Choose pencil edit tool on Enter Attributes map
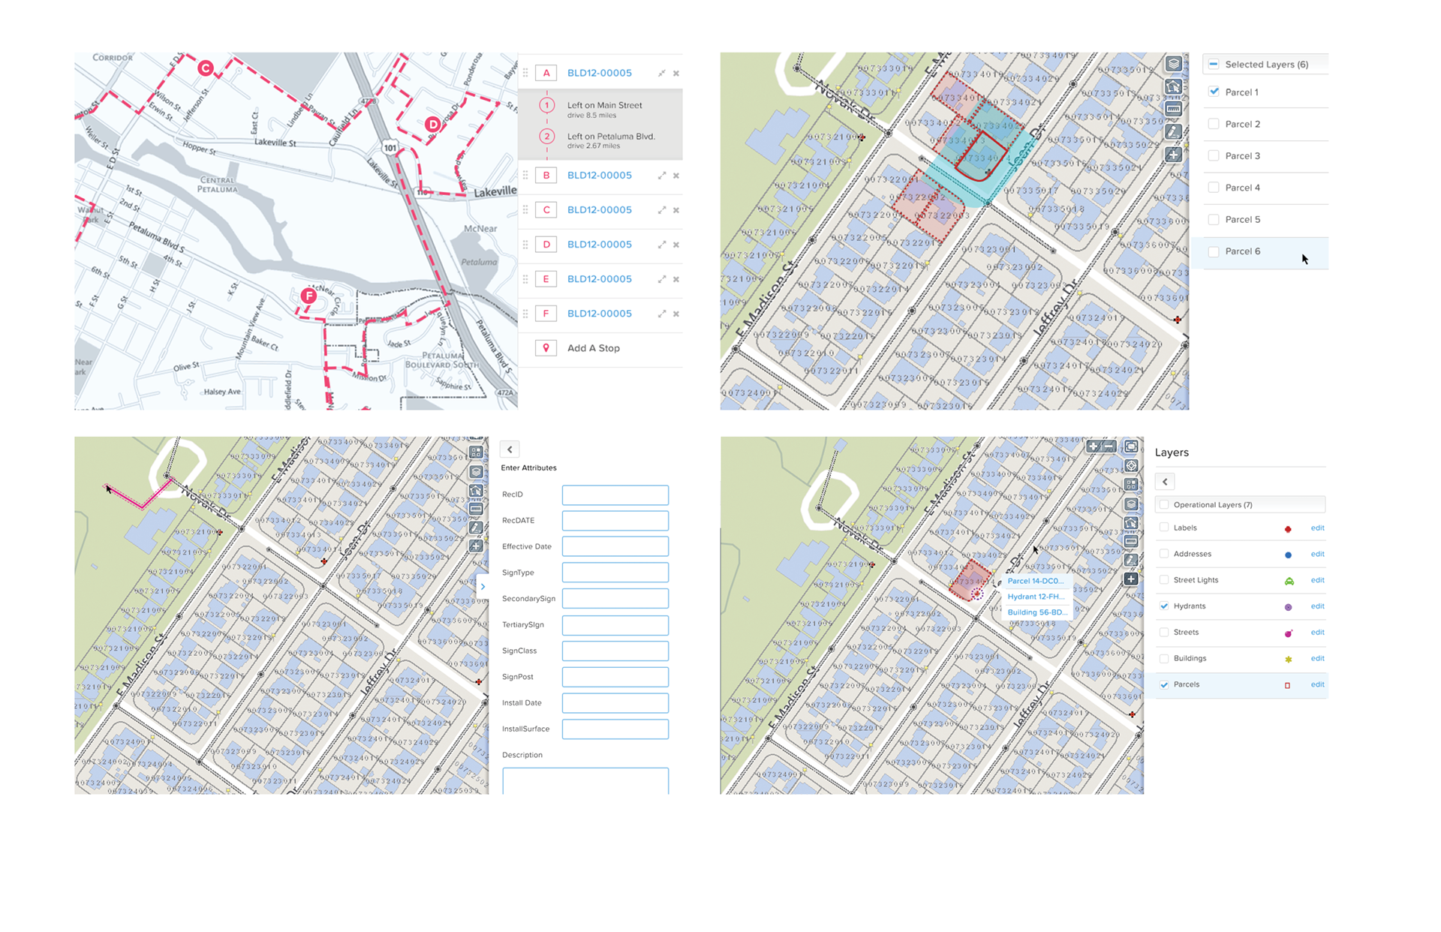This screenshot has width=1441, height=932. click(476, 528)
